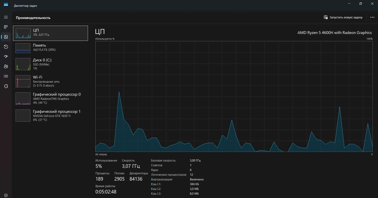The width and height of the screenshot is (378, 198).
Task: Click the CPU usage graph area
Action: point(234,96)
